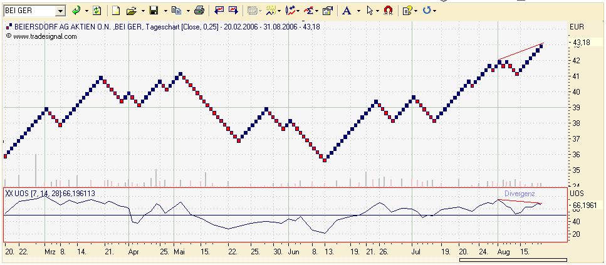Click the UOS axis title label
The width and height of the screenshot is (606, 265).
point(577,194)
